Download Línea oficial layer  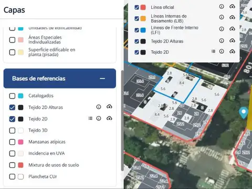click(x=232, y=6)
